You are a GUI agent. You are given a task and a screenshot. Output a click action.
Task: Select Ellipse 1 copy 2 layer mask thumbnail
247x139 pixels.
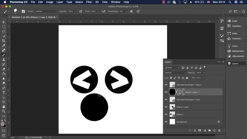point(181,92)
